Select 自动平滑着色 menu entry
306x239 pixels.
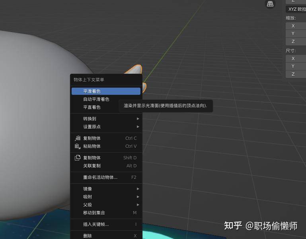(106, 99)
